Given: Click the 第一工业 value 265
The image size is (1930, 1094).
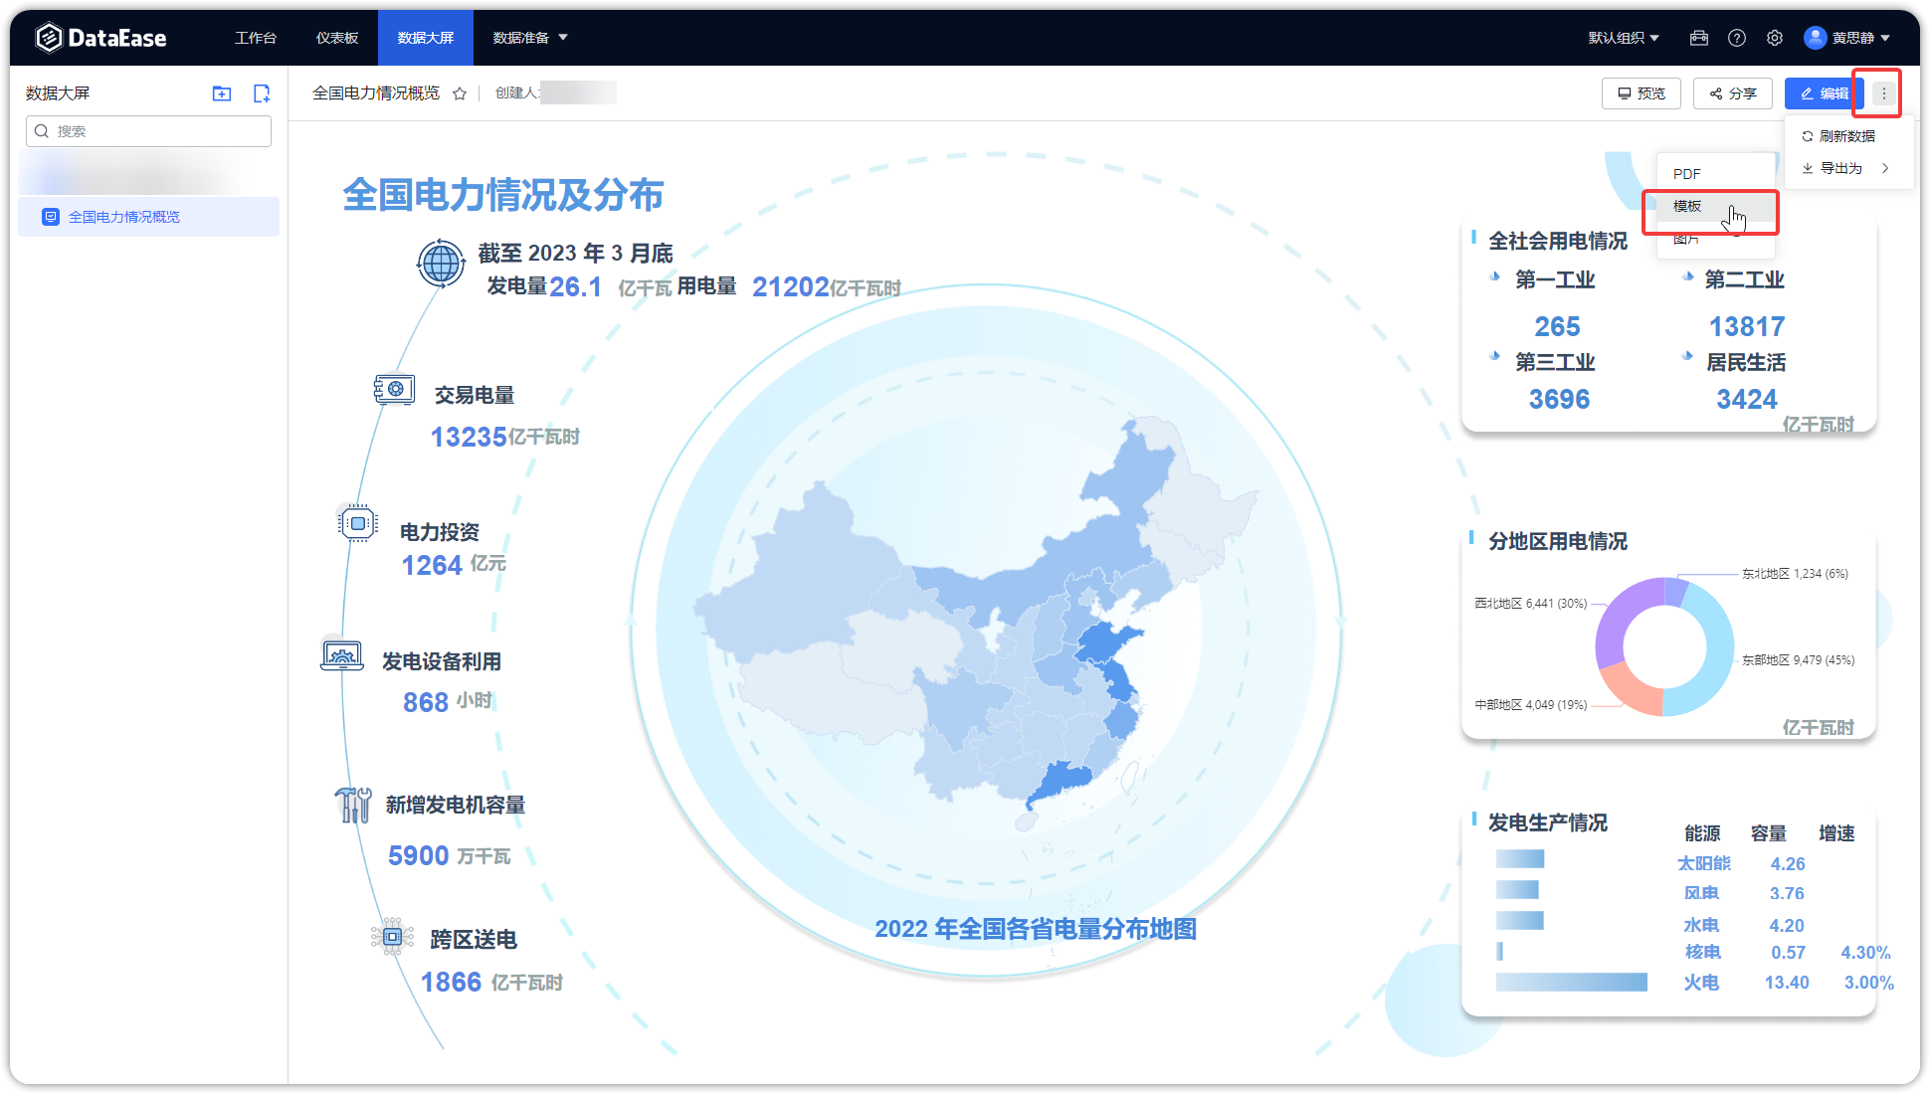Looking at the screenshot, I should coord(1557,326).
